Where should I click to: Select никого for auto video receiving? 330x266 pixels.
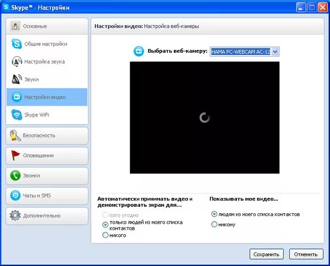(x=105, y=235)
